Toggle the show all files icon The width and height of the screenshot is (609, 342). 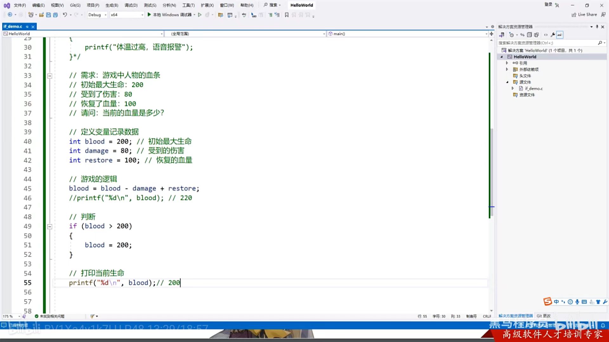[x=536, y=35]
